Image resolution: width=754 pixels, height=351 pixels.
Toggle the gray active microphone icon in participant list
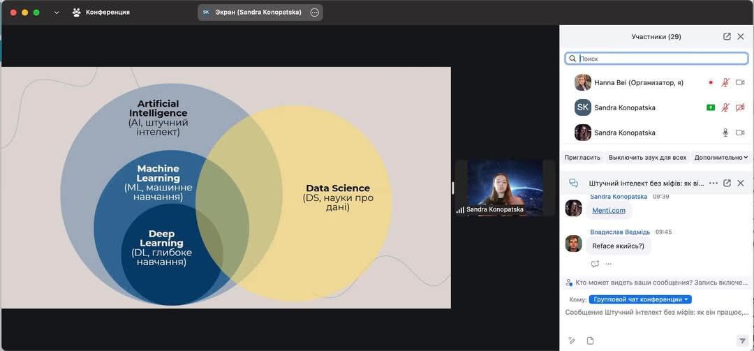point(725,133)
